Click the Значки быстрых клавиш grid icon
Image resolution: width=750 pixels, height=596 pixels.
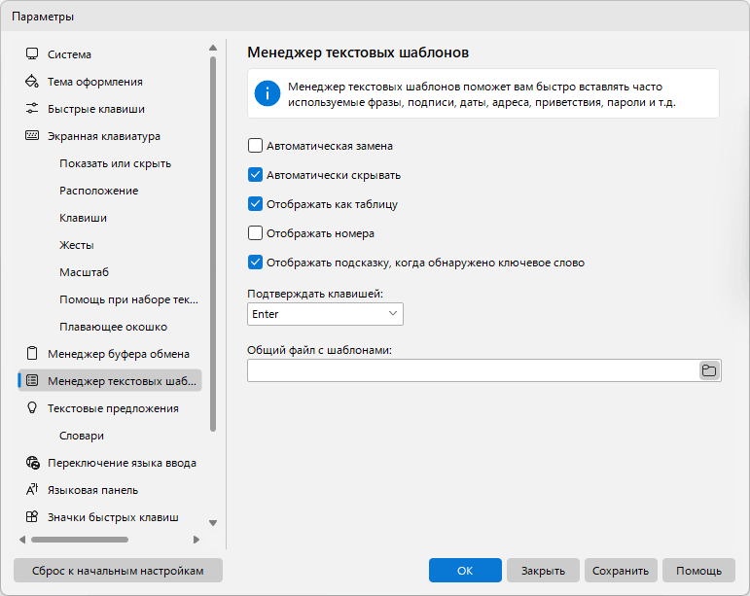[x=32, y=516]
